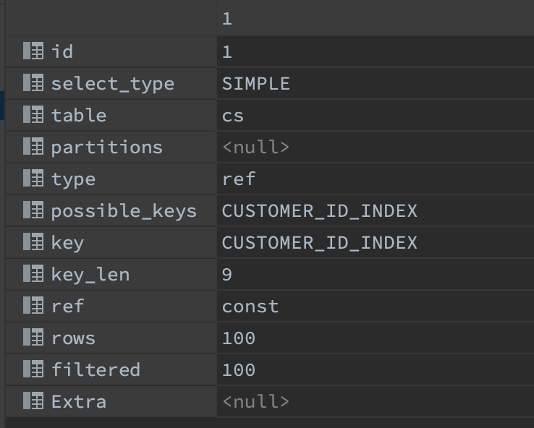Screen dimensions: 534x428
Task: Select the type row header
Action: click(x=73, y=179)
